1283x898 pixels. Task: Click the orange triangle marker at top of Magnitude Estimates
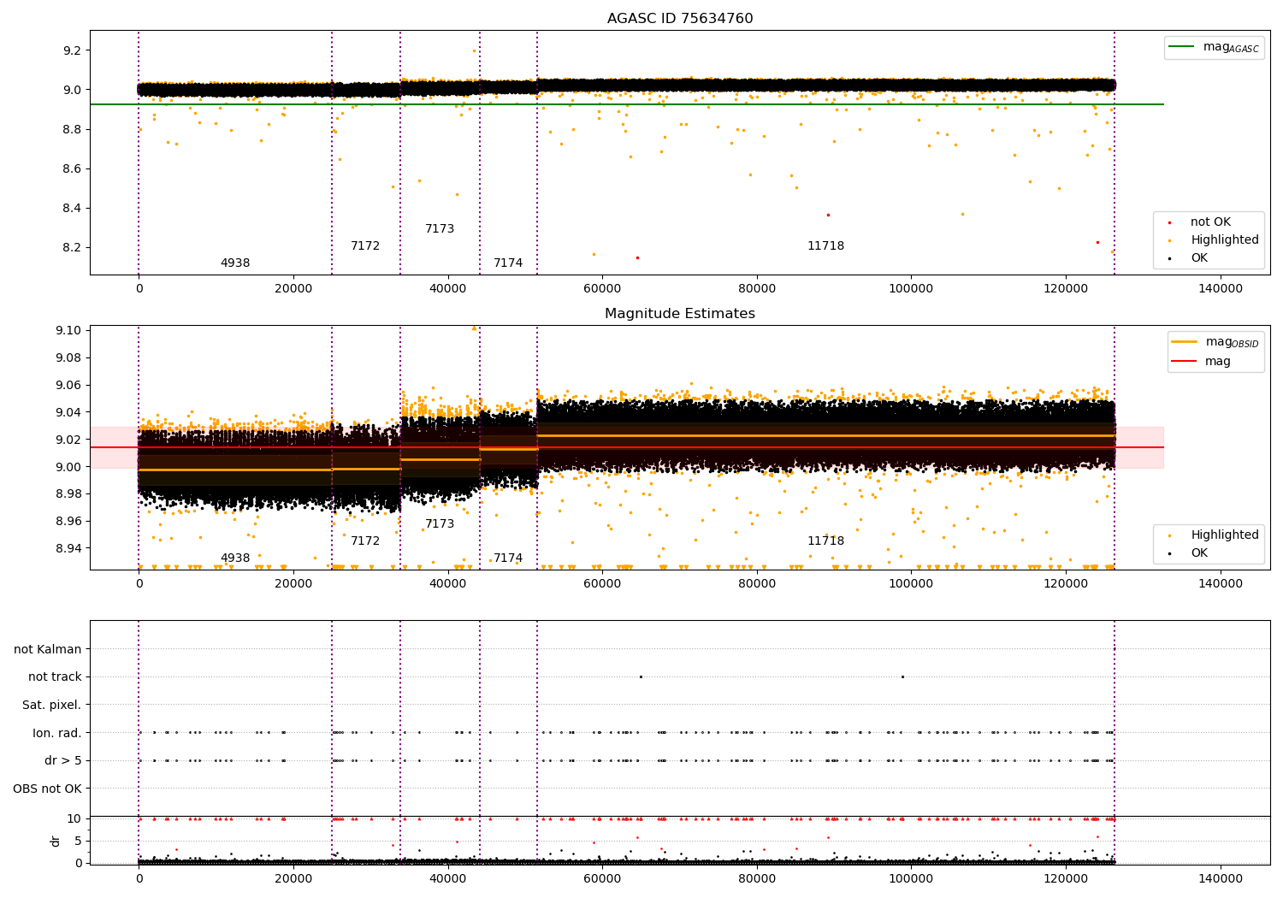[x=474, y=328]
